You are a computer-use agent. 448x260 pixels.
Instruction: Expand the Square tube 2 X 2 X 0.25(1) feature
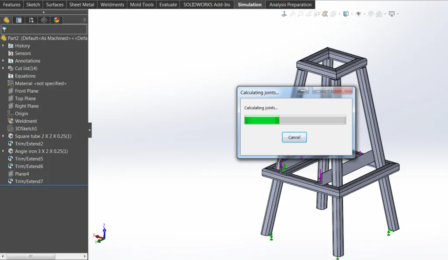(3, 136)
